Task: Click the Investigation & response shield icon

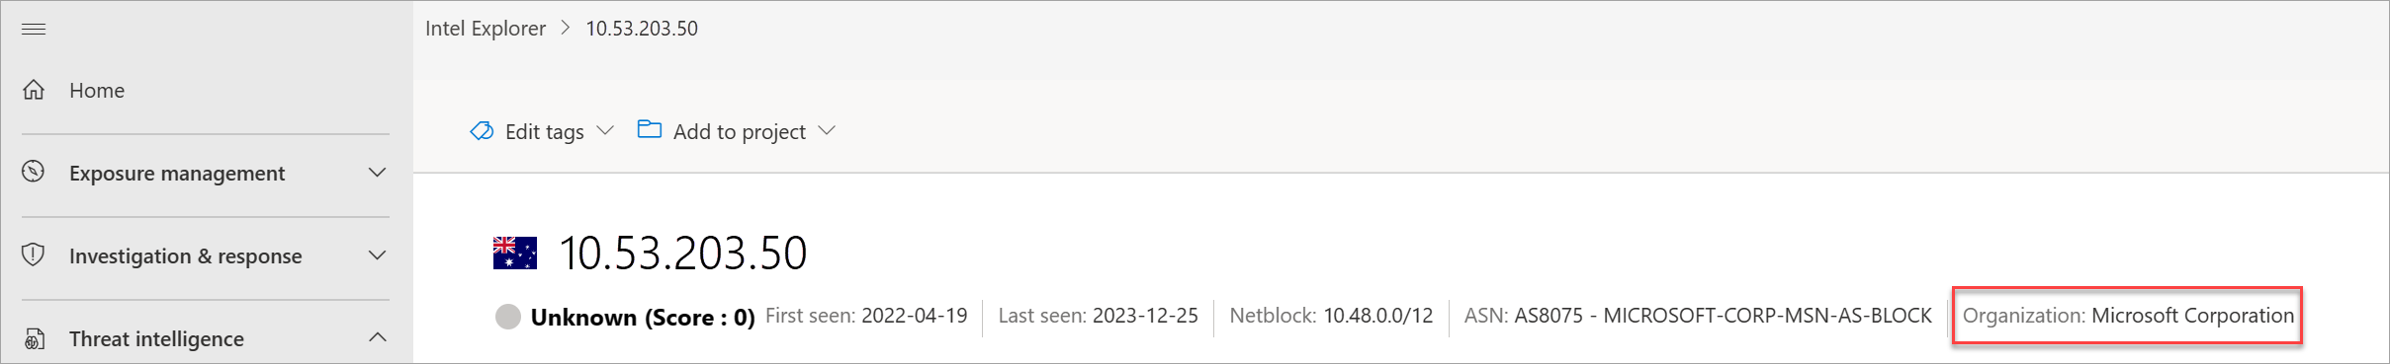Action: coord(34,255)
